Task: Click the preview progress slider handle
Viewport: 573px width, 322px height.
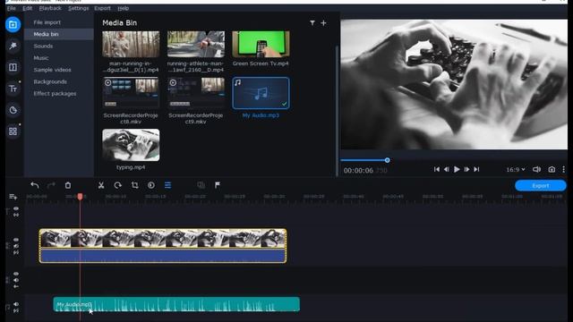Action: click(x=388, y=160)
